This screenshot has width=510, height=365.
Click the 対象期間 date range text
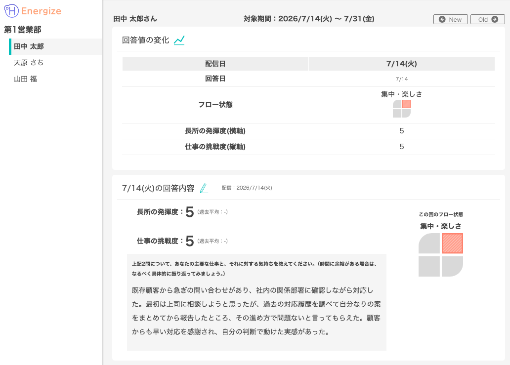[309, 19]
